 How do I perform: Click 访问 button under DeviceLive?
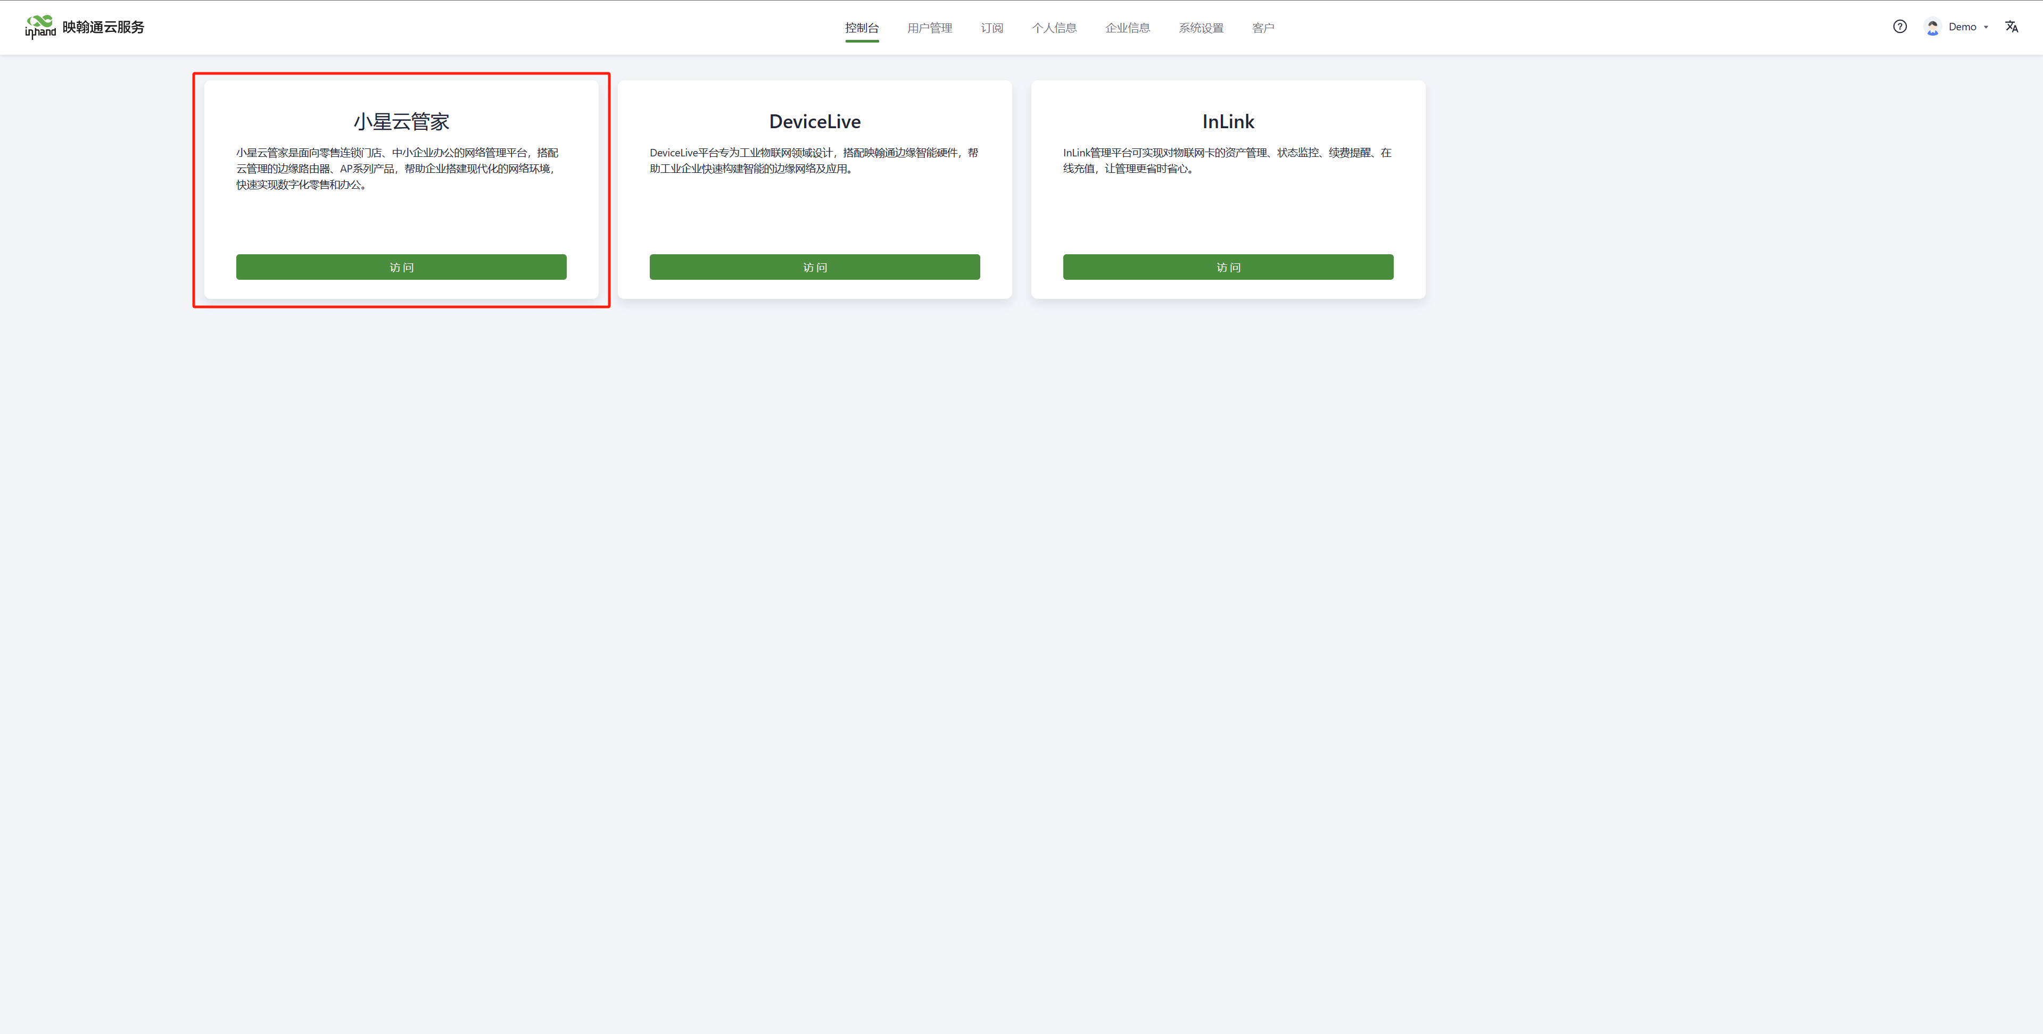815,267
